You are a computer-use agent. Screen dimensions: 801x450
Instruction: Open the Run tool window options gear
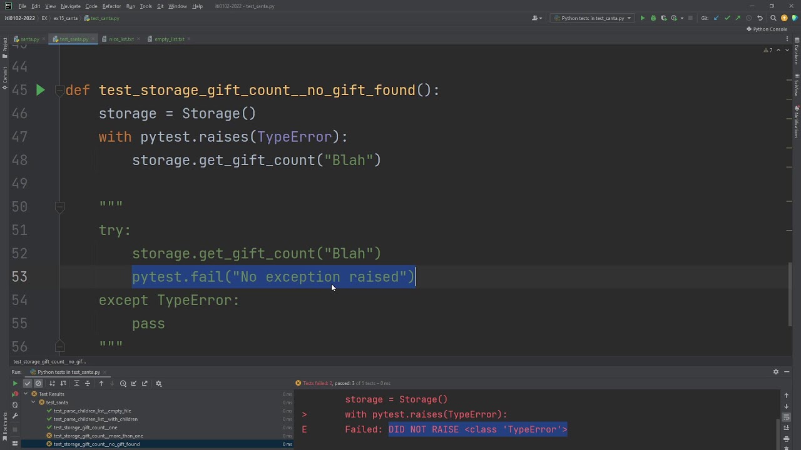click(776, 371)
